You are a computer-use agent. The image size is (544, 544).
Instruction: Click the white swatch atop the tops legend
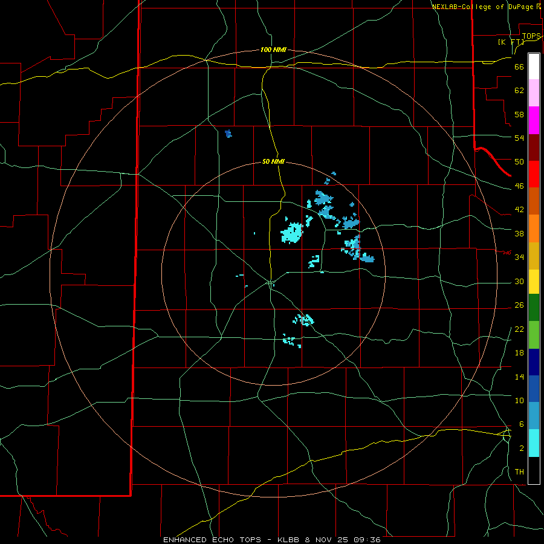click(x=534, y=66)
